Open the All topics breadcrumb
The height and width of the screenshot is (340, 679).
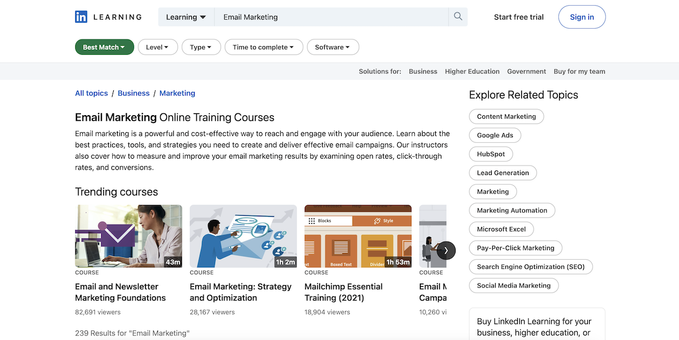[x=91, y=93]
